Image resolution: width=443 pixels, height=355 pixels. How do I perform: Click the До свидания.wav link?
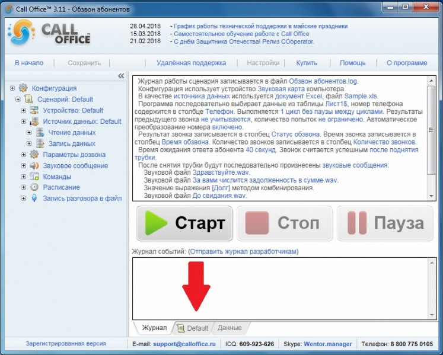[x=219, y=196]
